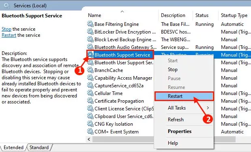Click 'The WBENG...' description cell
This screenshot has height=152, width=251.
[x=176, y=40]
